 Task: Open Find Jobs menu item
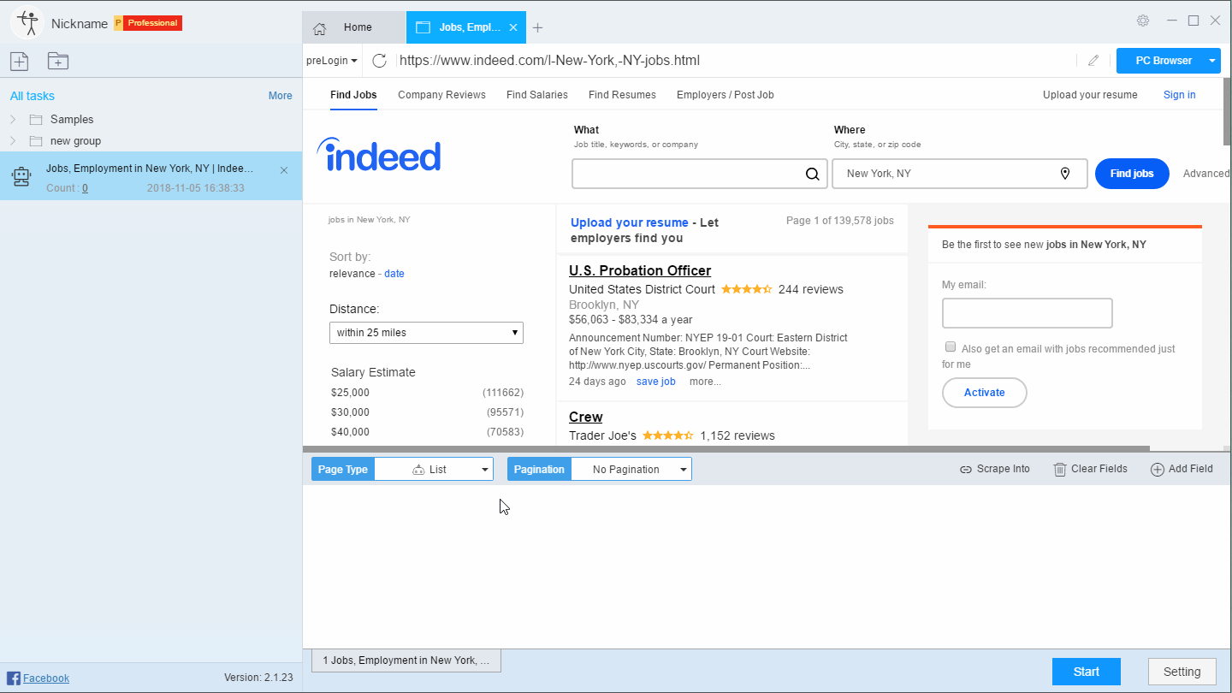353,95
